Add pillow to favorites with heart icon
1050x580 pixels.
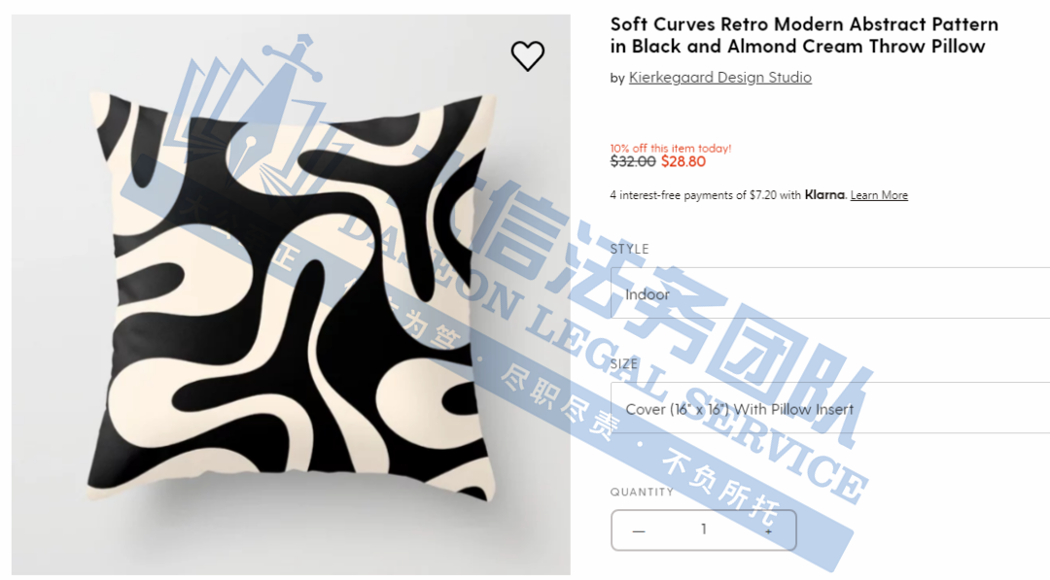coord(528,56)
